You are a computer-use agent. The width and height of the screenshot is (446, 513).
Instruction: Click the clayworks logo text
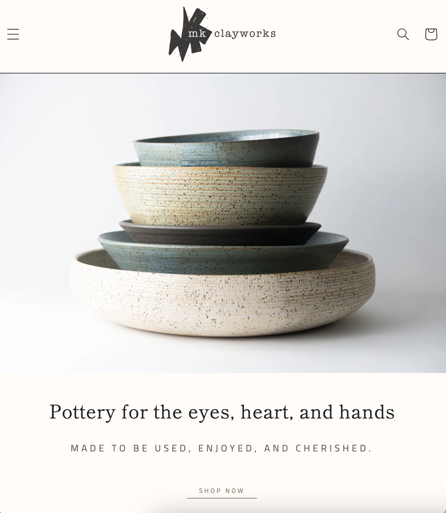click(x=245, y=33)
